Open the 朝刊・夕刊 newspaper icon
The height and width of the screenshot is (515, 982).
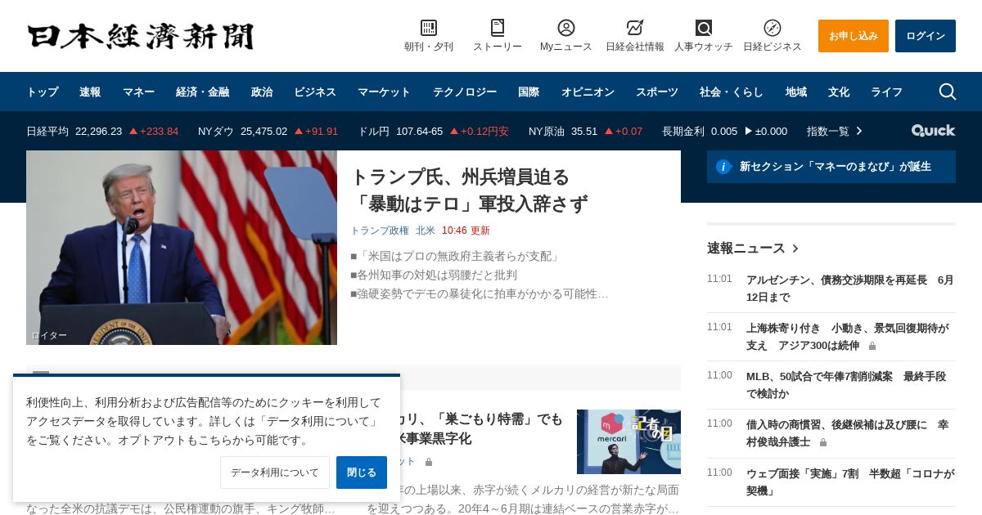coord(429,28)
